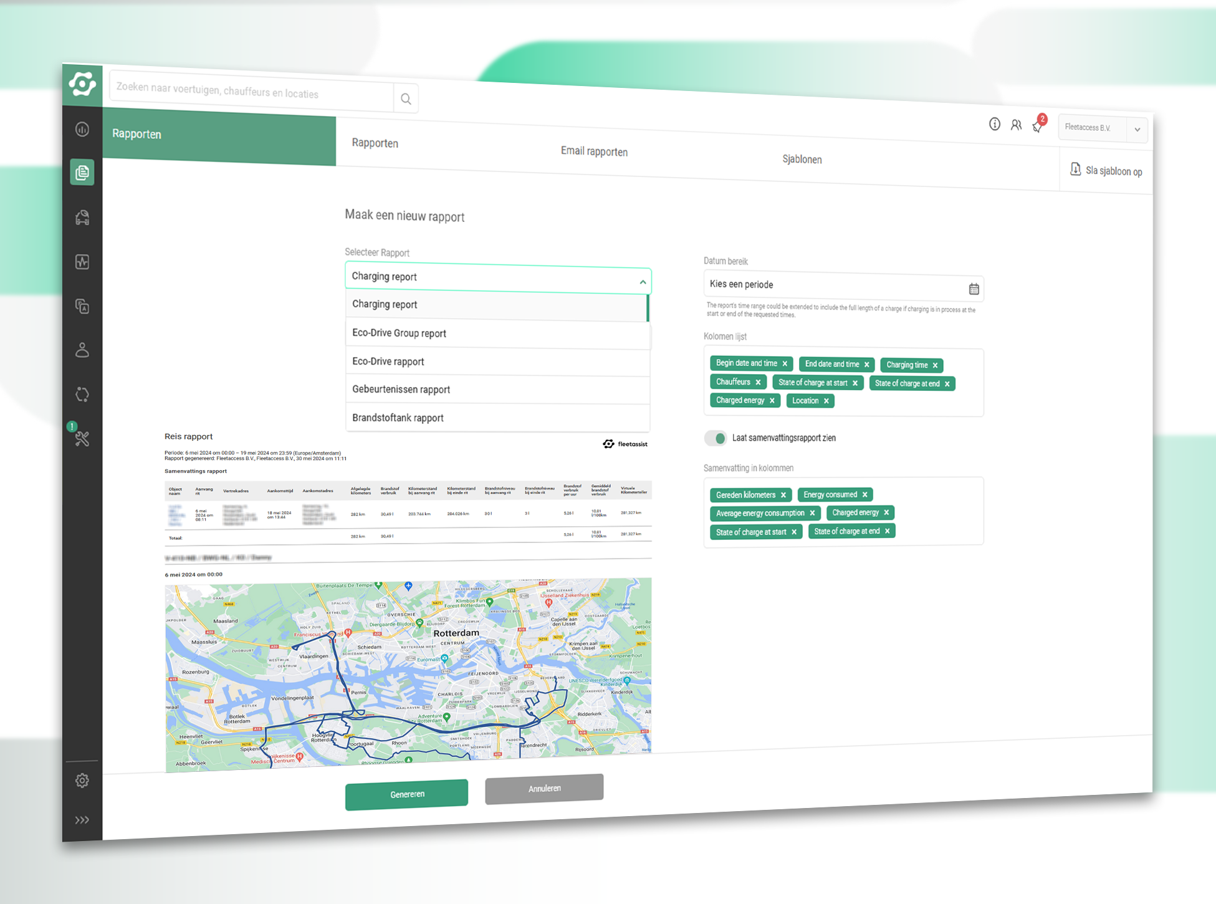Open settings via the gear icon

coord(82,781)
